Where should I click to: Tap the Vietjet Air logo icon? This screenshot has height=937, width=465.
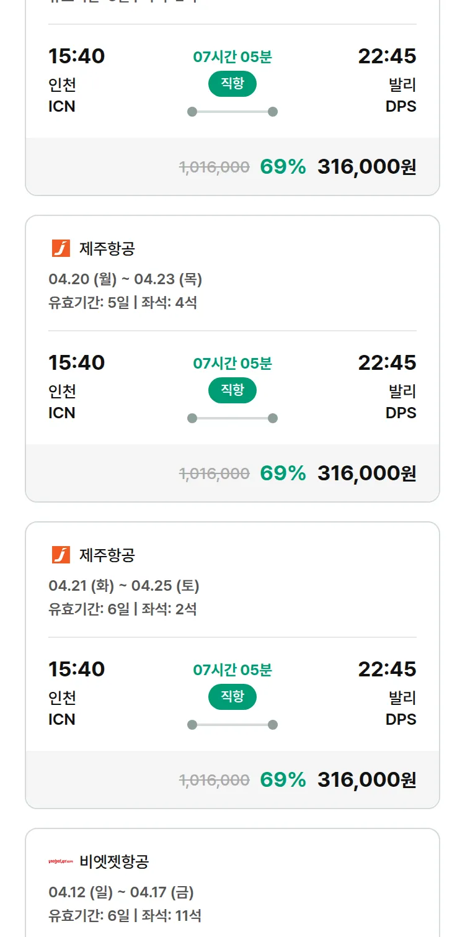pyautogui.click(x=61, y=861)
